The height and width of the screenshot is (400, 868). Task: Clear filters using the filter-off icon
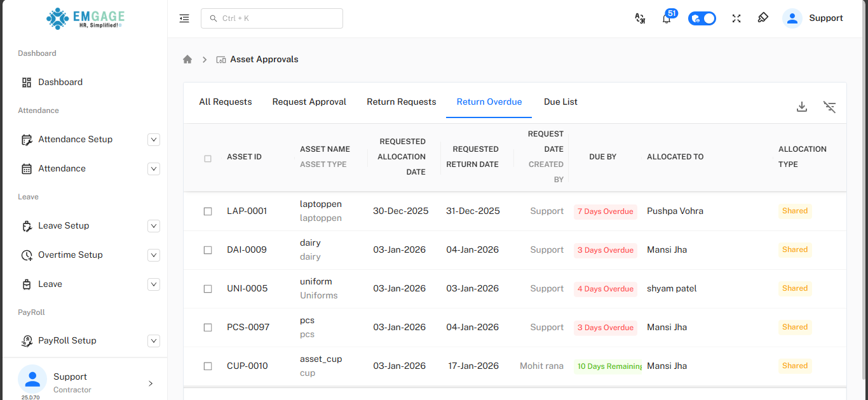tap(829, 107)
